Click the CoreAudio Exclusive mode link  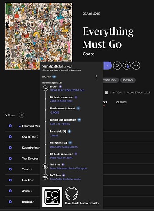(x=65, y=179)
